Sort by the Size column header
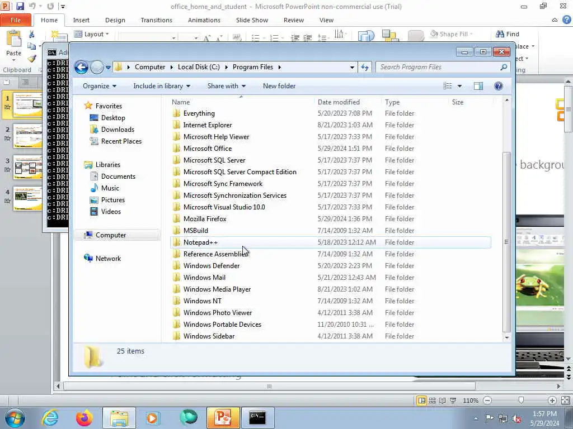The height and width of the screenshot is (429, 573). pos(470,102)
